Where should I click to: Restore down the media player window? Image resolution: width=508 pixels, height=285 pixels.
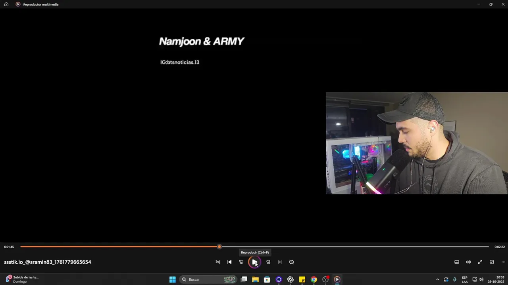491,4
